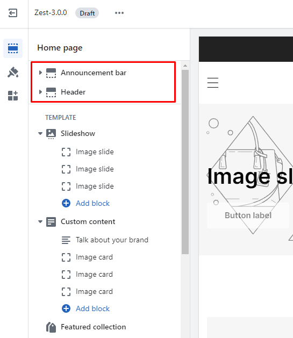Click the Zest-3.0.0 theme name
This screenshot has height=338, width=293.
tap(51, 13)
